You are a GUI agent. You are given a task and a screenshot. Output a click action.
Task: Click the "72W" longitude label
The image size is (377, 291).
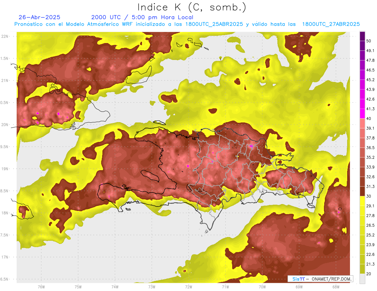[188, 287]
